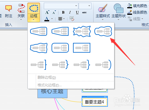The width and height of the screenshot is (149, 110).
Task: Select the pointed curly brace summary style
Action: pyautogui.click(x=60, y=65)
